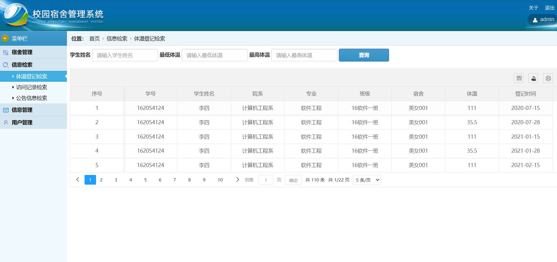Go to page 7
The height and width of the screenshot is (262, 557).
pos(175,180)
